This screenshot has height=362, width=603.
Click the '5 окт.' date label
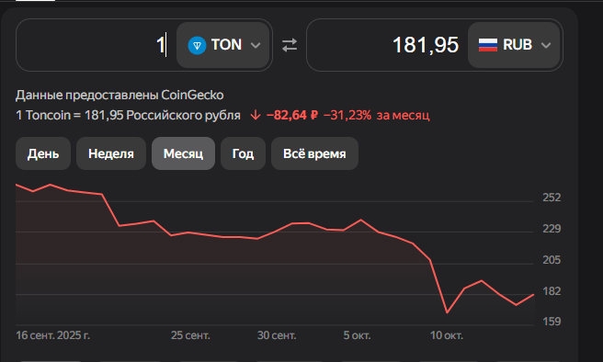pos(357,335)
